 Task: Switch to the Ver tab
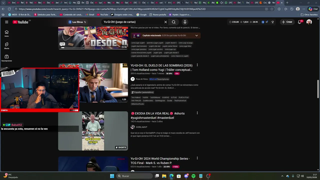click(272, 2)
